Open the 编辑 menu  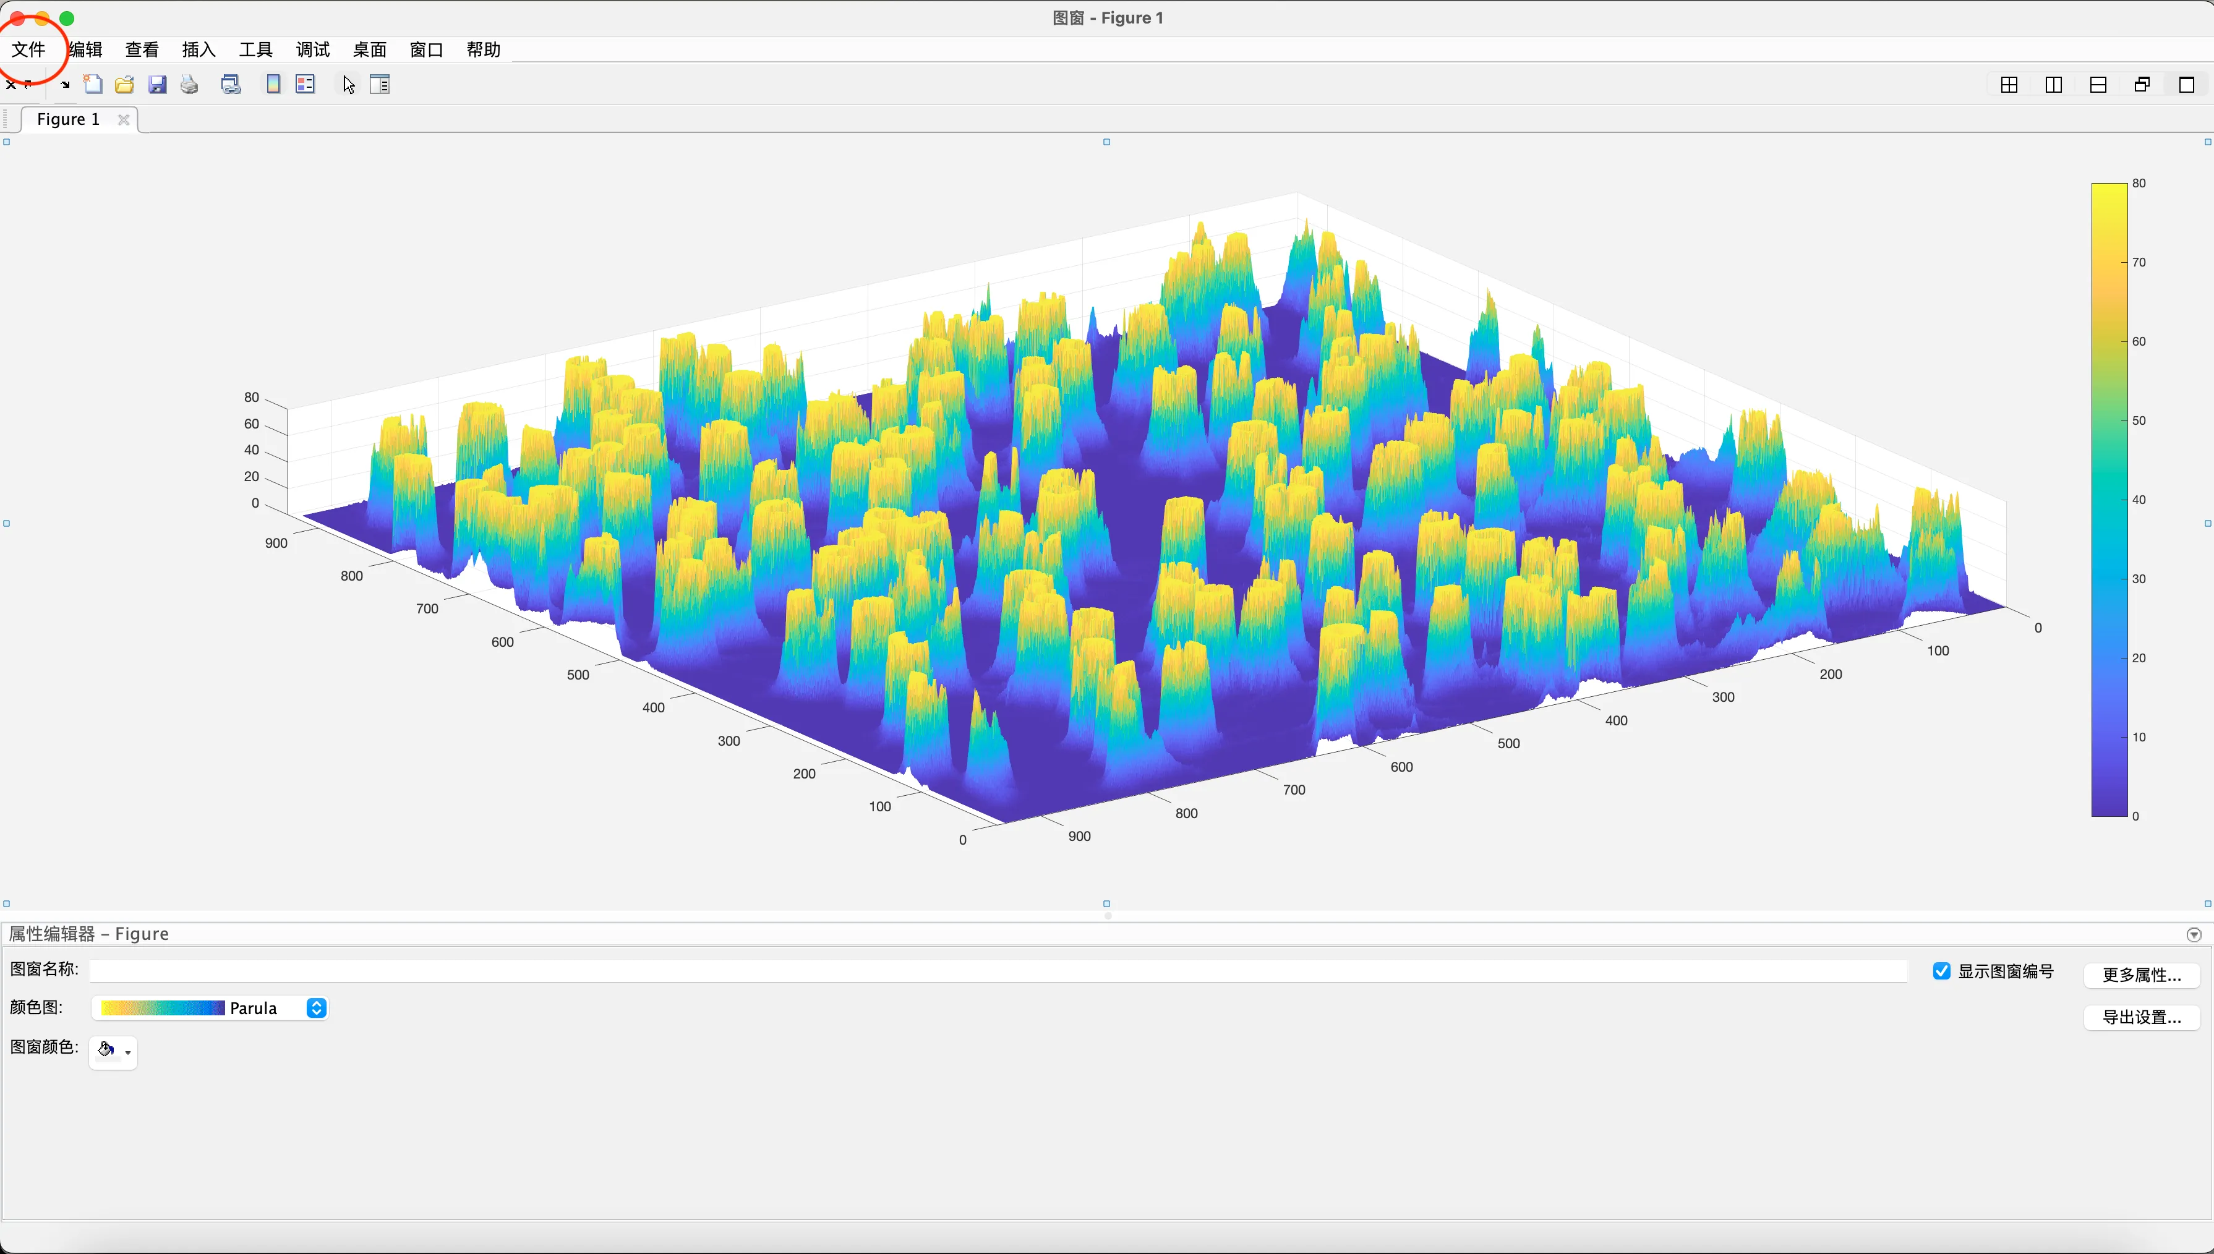tap(85, 49)
